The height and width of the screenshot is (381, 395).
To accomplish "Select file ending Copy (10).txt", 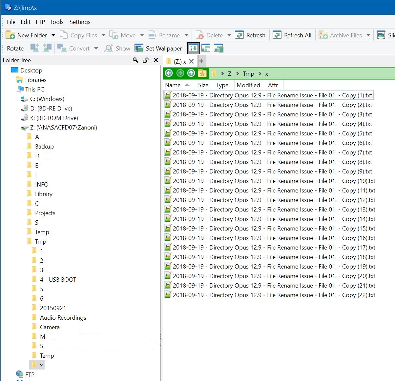I will 270,181.
